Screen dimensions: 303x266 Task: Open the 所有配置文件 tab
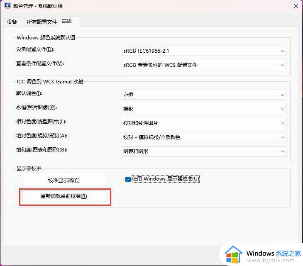click(x=42, y=22)
